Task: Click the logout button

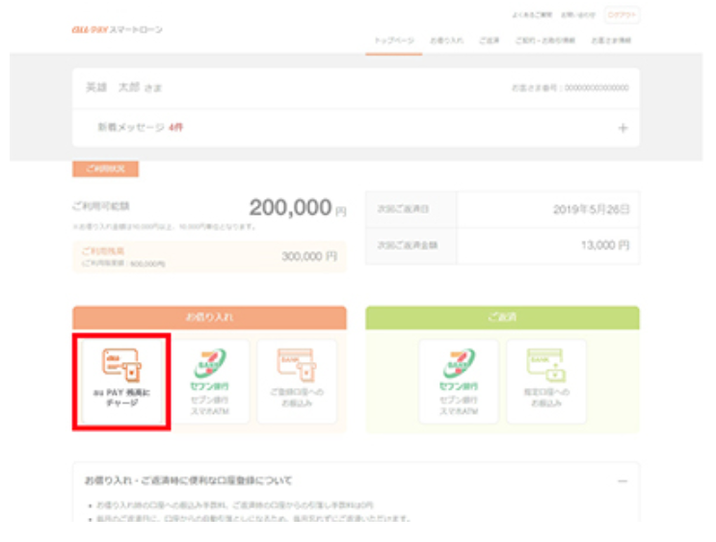Action: (x=622, y=15)
